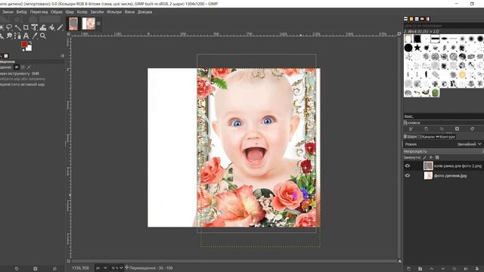Viewport: 484px width, 272px height.
Task: Click delete brush button
Action: click(457, 129)
